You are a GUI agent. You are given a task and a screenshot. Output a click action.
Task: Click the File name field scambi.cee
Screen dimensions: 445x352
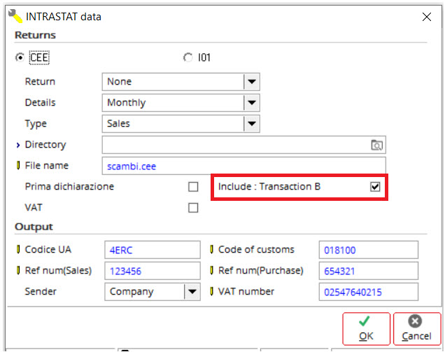coord(243,166)
